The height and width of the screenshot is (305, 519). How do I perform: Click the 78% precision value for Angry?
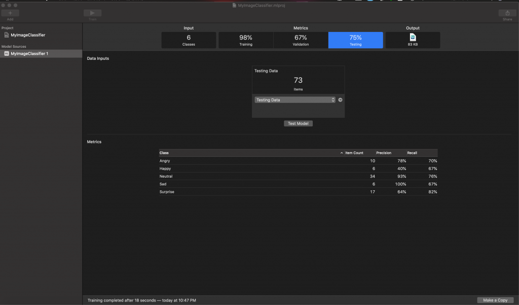pyautogui.click(x=402, y=161)
